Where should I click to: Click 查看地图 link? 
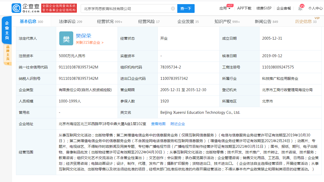pos(158,124)
